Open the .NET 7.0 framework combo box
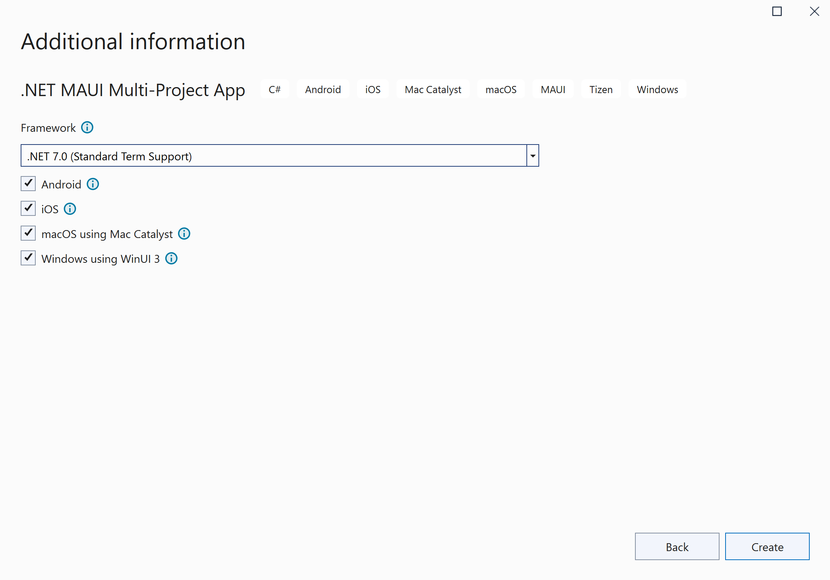Screen dimensions: 830x580 (x=274, y=156)
